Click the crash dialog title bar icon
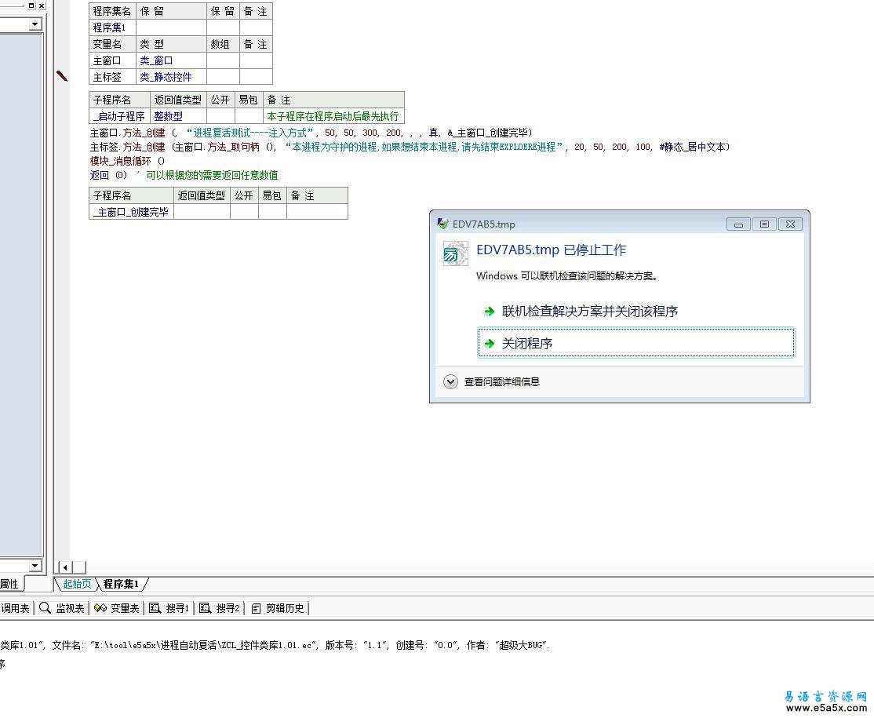The height and width of the screenshot is (718, 874). click(x=443, y=224)
